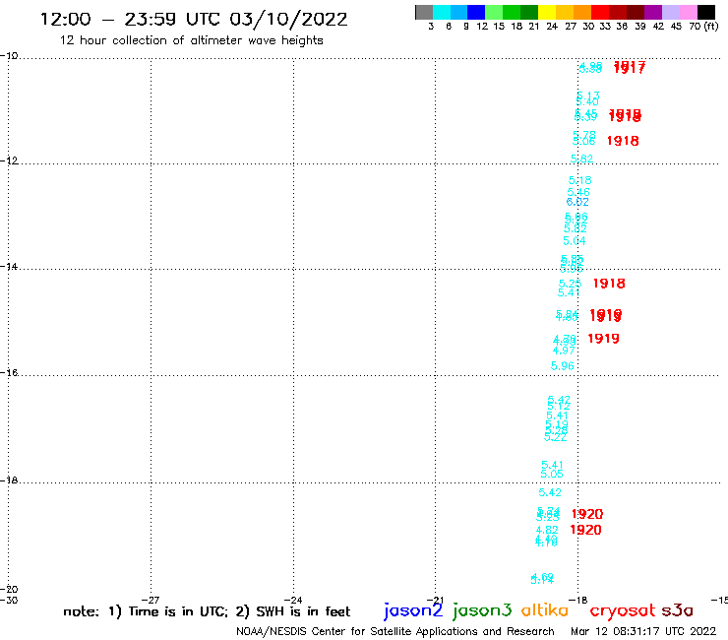Click the -12 latitude axis label
Viewport: 728px width, 640px height.
point(9,160)
